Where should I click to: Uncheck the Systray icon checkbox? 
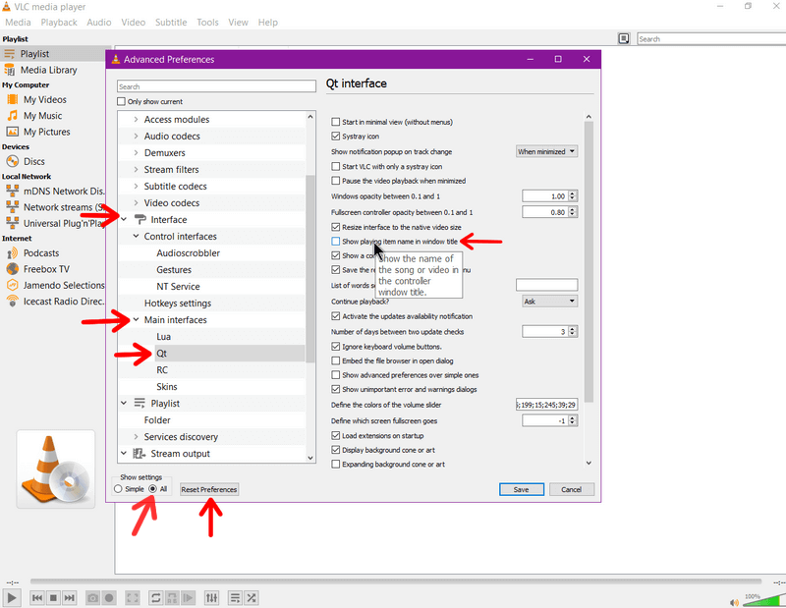[x=336, y=137]
